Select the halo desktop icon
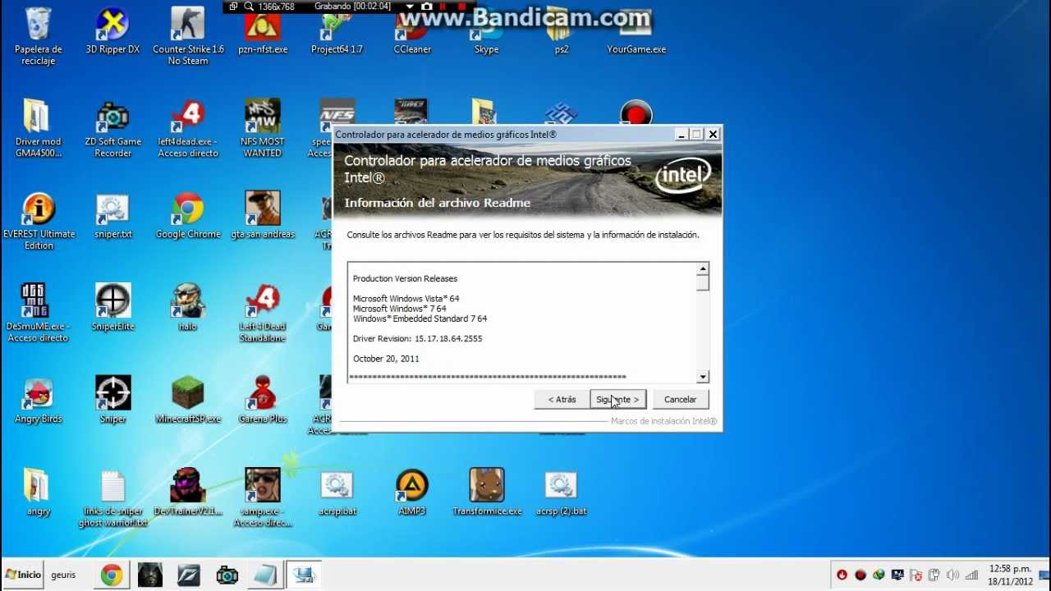 pos(188,308)
